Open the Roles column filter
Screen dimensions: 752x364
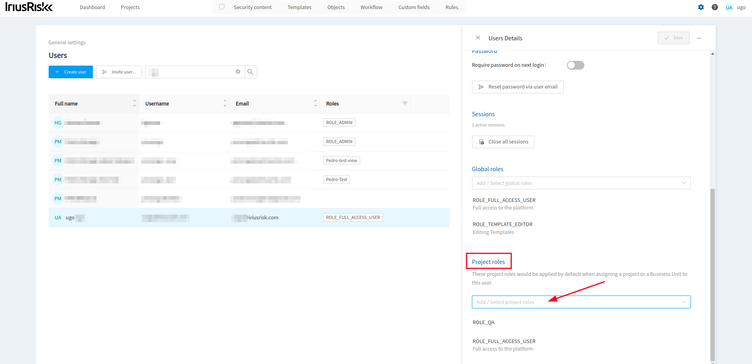pos(405,104)
